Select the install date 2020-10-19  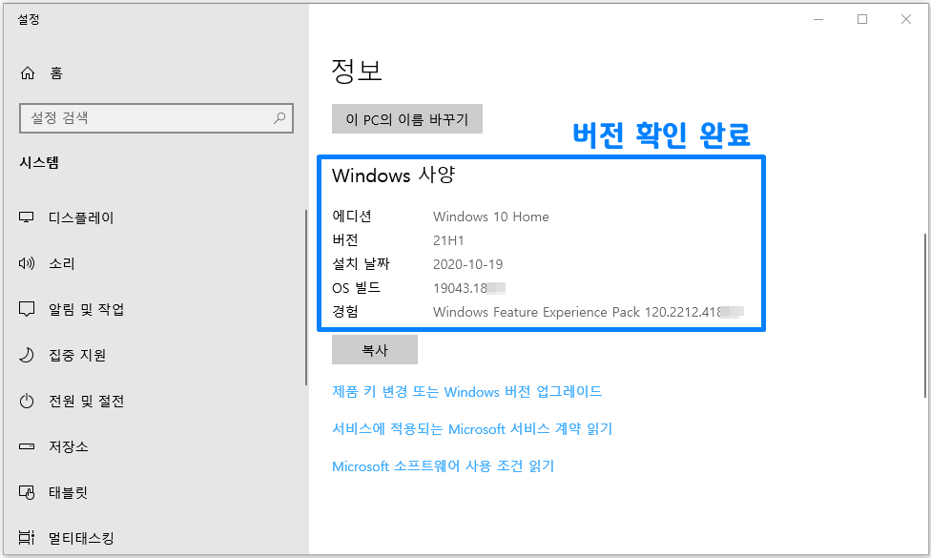pos(467,264)
